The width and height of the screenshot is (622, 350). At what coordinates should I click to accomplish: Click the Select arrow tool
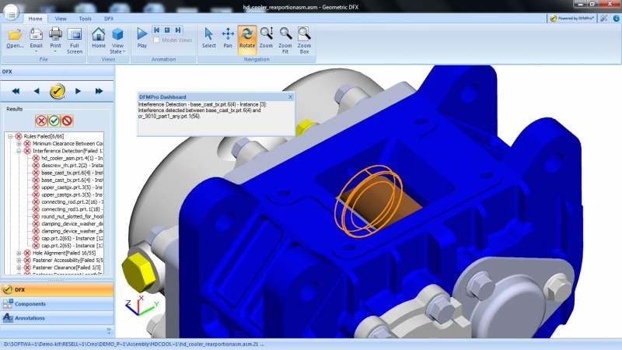[x=208, y=37]
